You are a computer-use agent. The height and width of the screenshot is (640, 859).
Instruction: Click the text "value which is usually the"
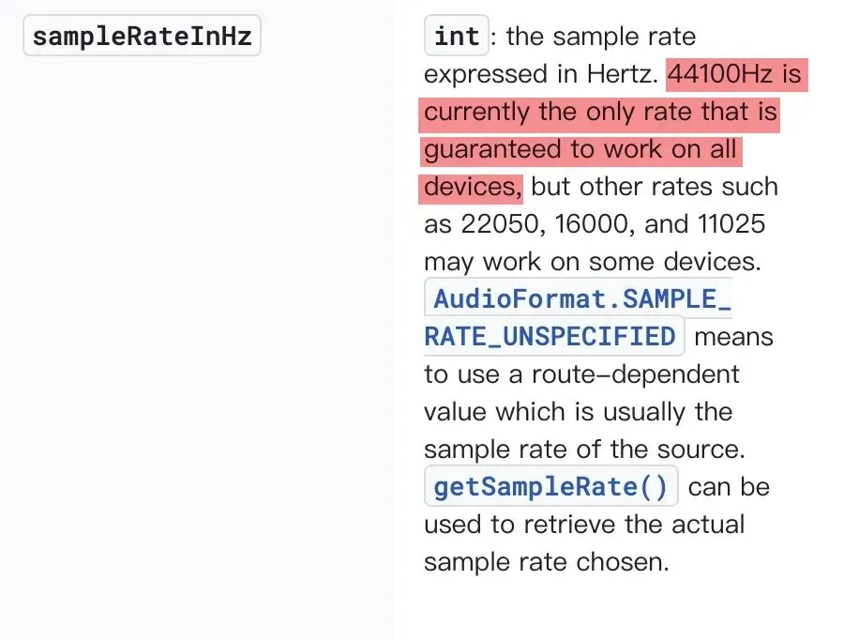coord(578,412)
